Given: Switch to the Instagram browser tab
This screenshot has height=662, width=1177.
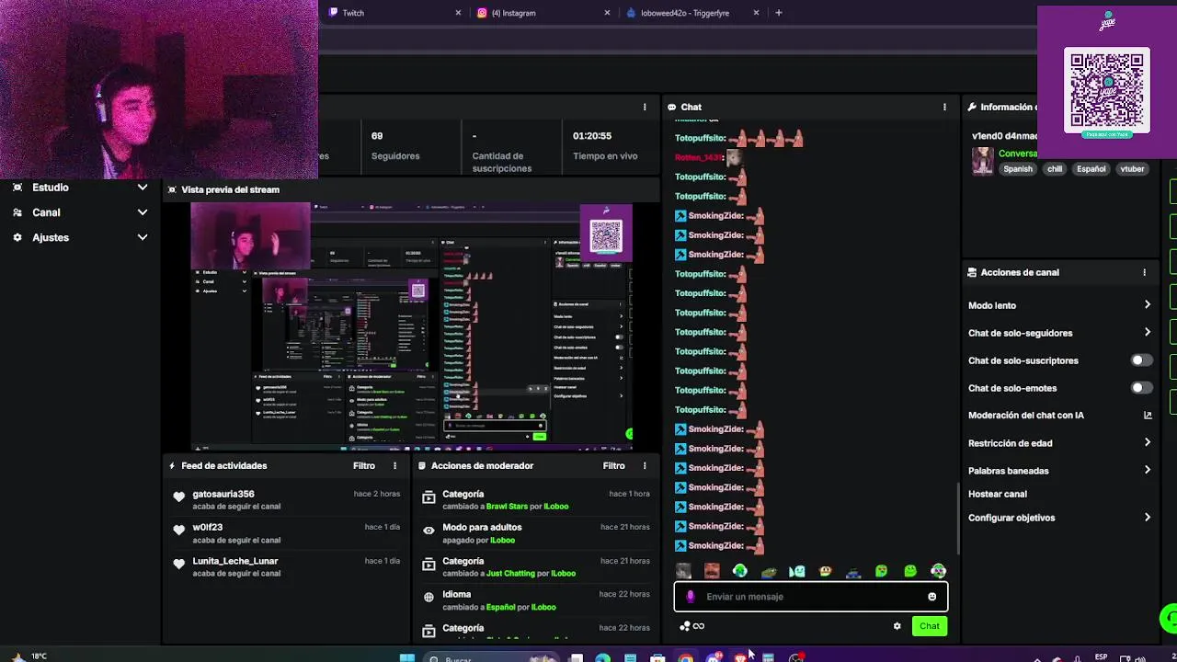Looking at the screenshot, I should tap(544, 13).
